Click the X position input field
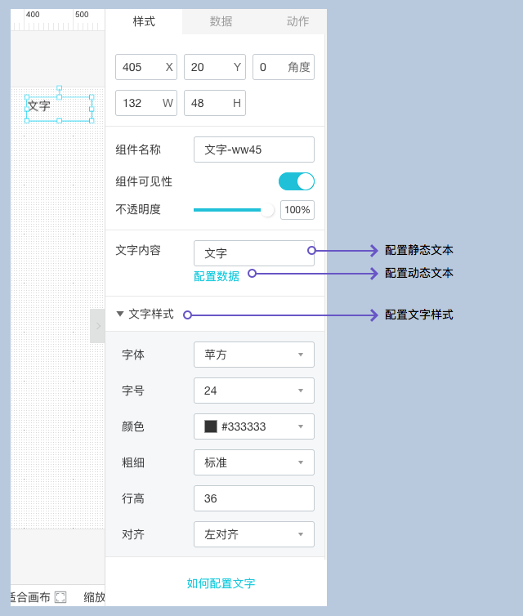The height and width of the screenshot is (616, 523). (141, 67)
